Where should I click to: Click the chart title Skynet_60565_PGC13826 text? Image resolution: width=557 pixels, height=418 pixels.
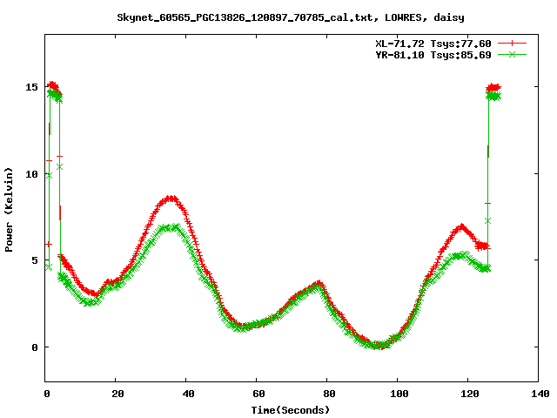(291, 17)
